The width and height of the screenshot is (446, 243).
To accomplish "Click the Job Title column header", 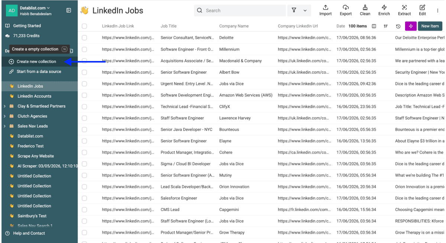I will coord(169,26).
